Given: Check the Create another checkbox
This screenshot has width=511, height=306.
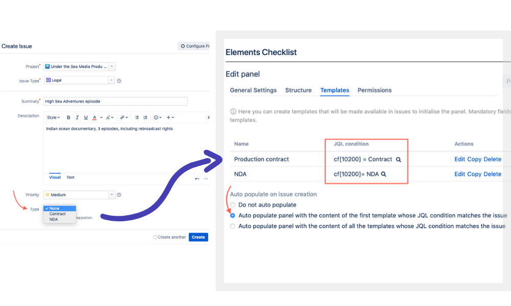Looking at the screenshot, I should pyautogui.click(x=155, y=237).
